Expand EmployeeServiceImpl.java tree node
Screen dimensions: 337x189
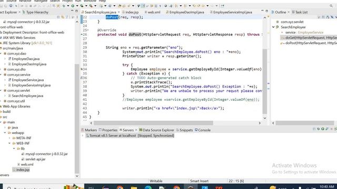pyautogui.click(x=5, y=85)
